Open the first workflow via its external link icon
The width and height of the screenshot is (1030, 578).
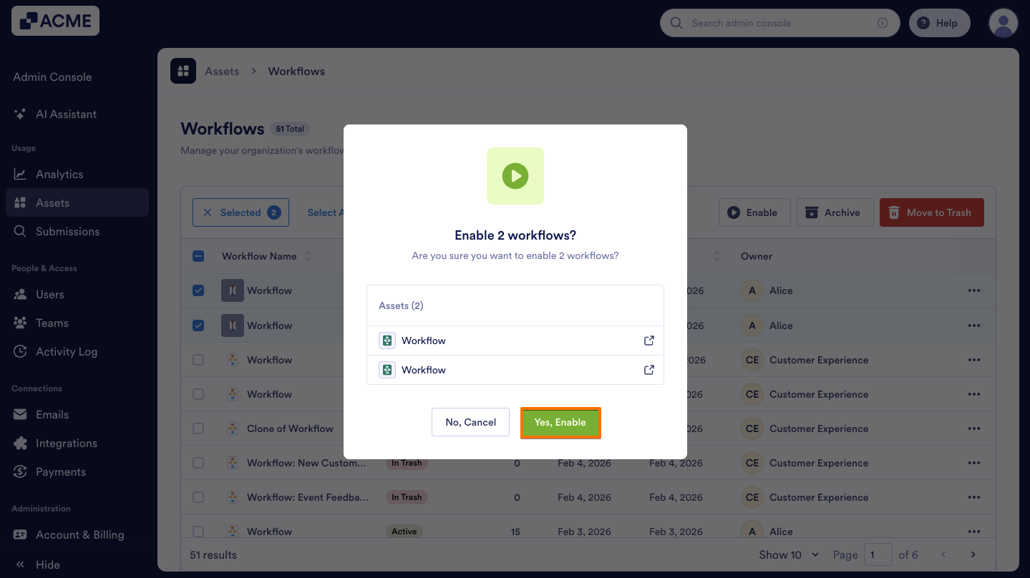[x=648, y=341]
